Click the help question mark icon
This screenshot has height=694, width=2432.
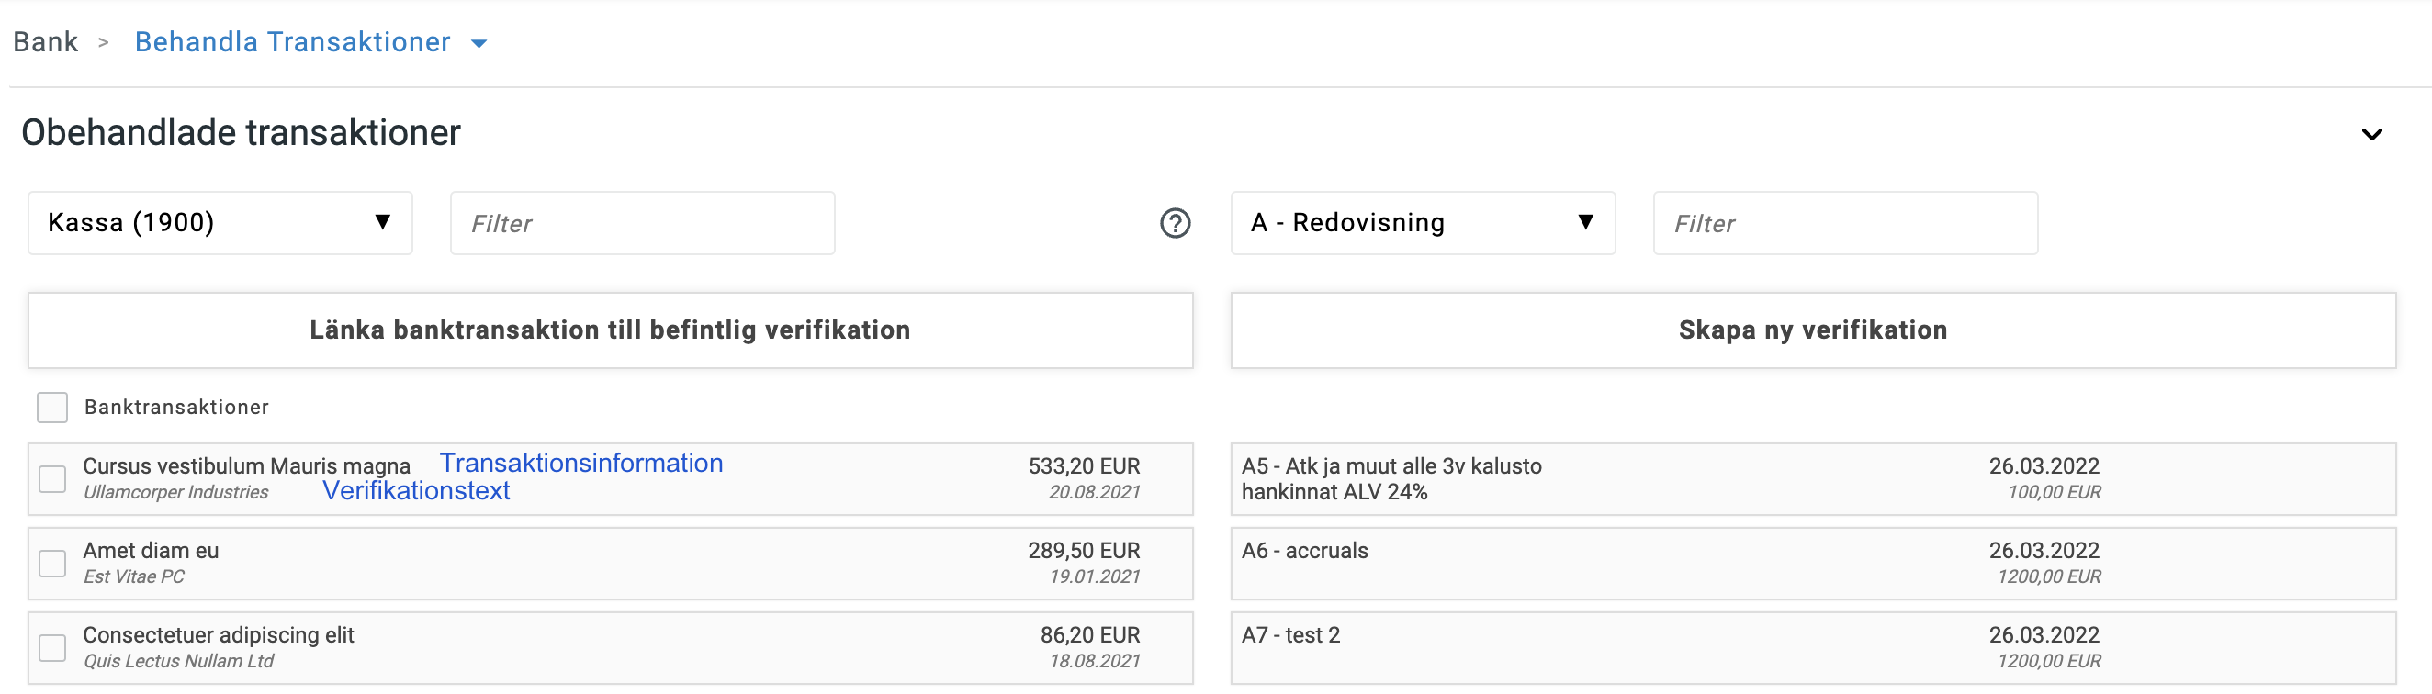coord(1175,224)
